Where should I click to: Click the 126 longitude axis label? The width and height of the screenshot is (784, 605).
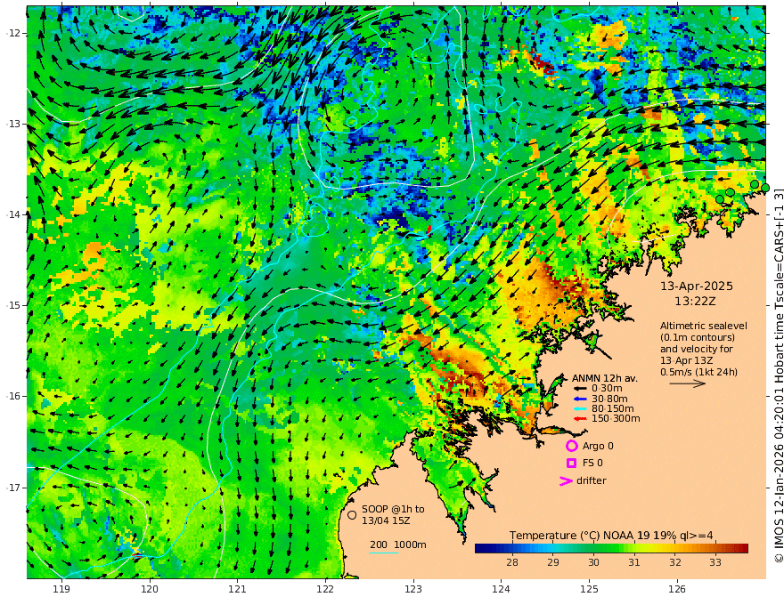pyautogui.click(x=677, y=590)
